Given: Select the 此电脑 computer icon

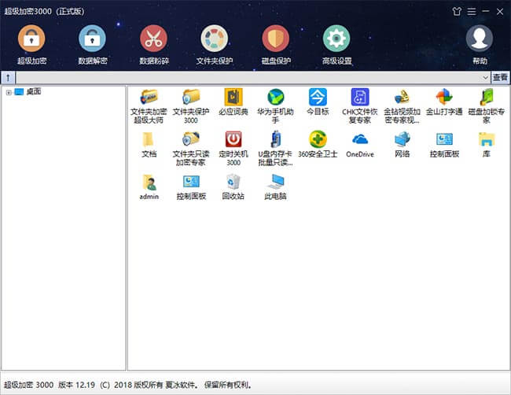Looking at the screenshot, I should click(x=275, y=187).
